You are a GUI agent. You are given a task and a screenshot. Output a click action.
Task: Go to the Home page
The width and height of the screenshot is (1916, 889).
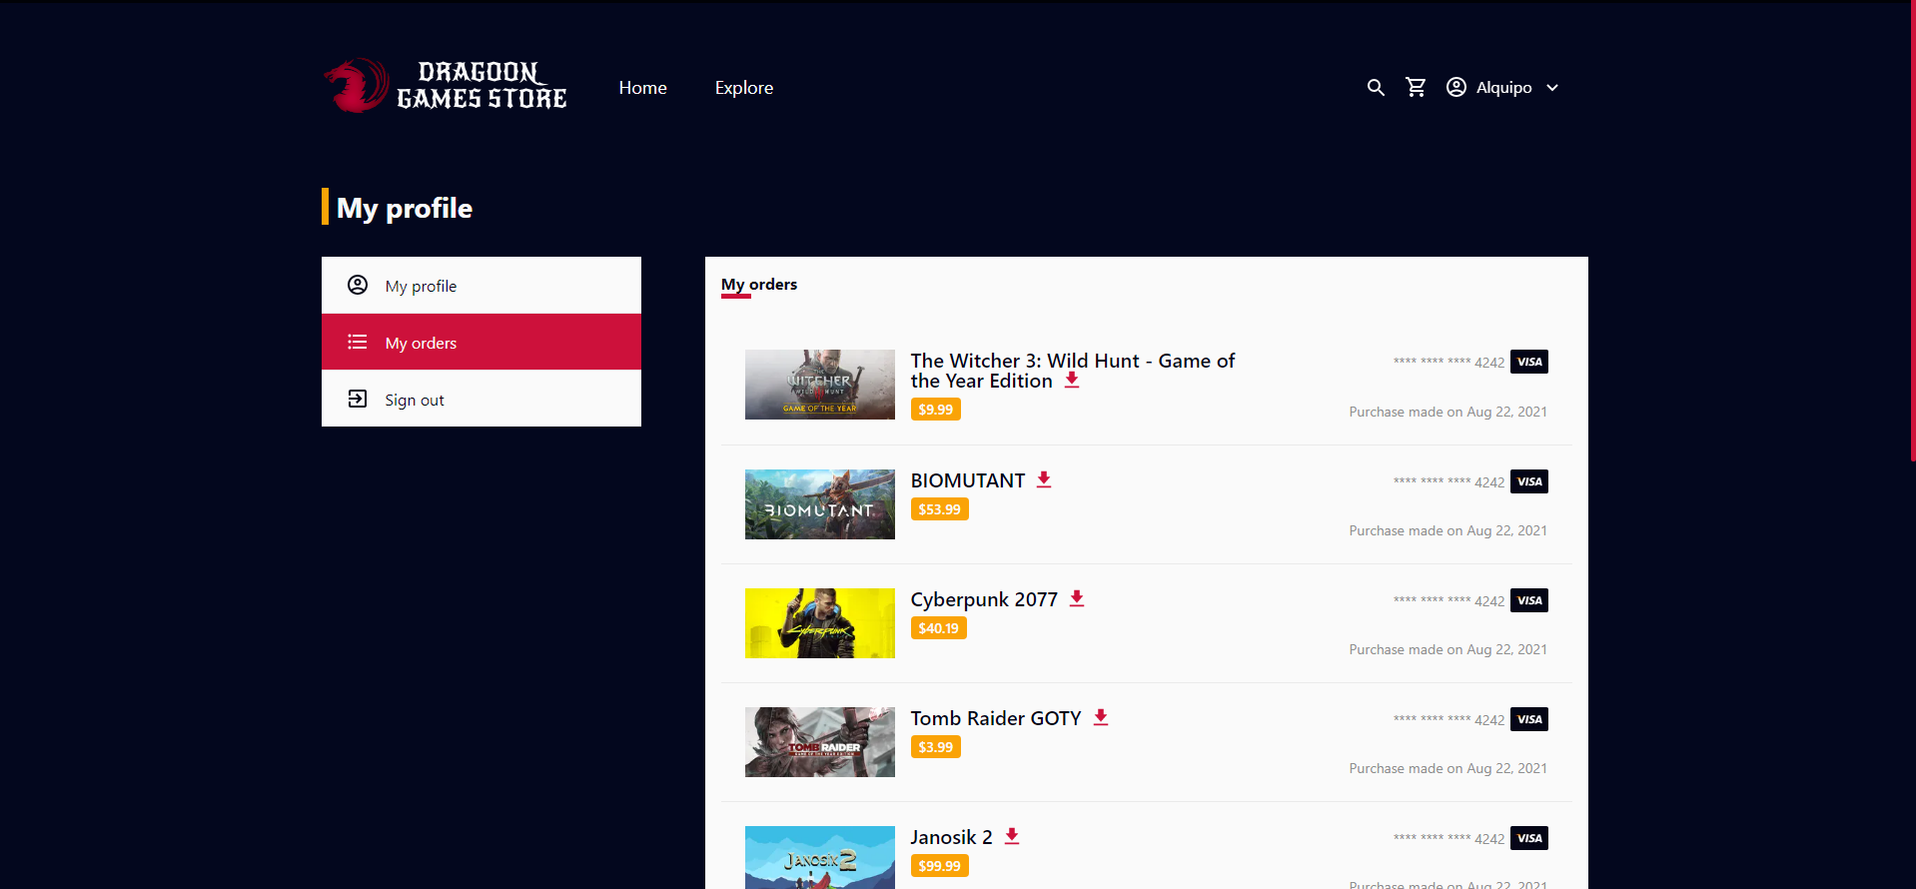[x=642, y=88]
